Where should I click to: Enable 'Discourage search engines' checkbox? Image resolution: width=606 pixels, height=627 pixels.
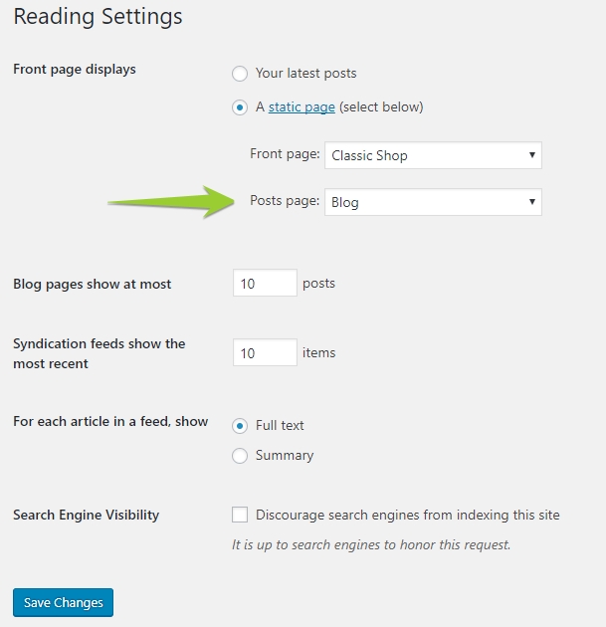coord(240,516)
